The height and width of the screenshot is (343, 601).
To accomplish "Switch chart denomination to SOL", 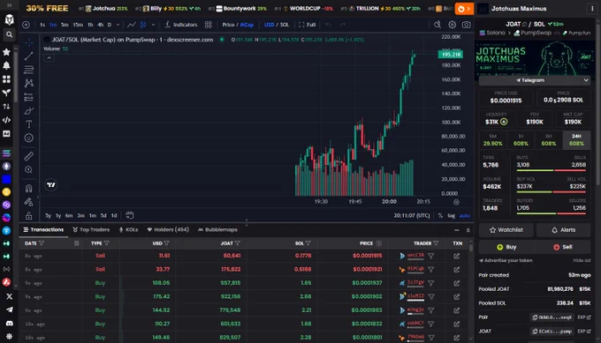I will tap(284, 25).
